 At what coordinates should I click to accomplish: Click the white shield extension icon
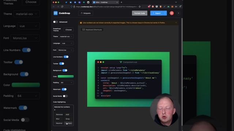coord(157,7)
